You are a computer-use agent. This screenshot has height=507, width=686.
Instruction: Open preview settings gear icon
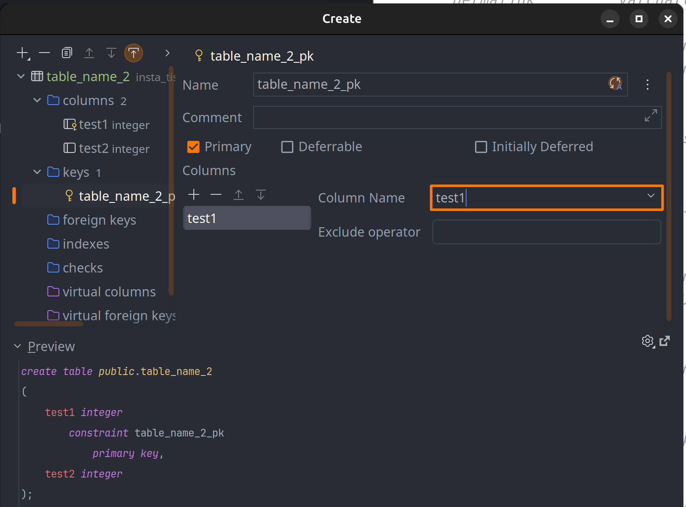[x=648, y=341]
